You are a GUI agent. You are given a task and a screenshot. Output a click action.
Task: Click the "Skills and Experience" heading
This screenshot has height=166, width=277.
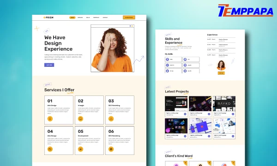(x=174, y=41)
